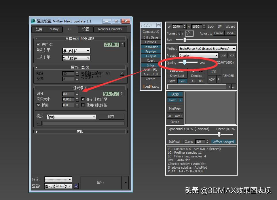Open the Post info panel via the i icon
The width and height of the screenshot is (277, 200).
(181, 100)
